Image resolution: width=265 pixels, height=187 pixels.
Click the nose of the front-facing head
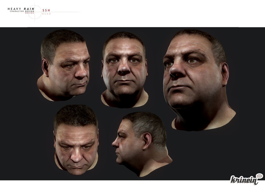(x=124, y=69)
